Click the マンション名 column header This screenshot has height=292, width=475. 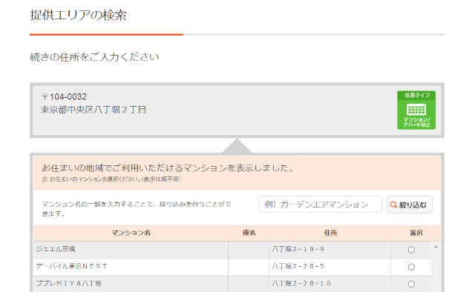pyautogui.click(x=131, y=233)
